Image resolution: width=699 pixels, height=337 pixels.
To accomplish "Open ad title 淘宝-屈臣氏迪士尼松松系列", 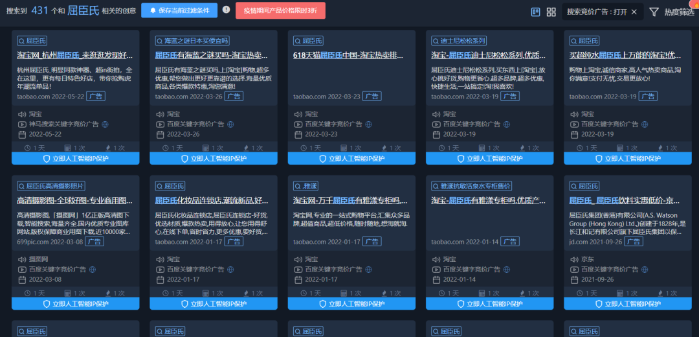I will click(489, 56).
